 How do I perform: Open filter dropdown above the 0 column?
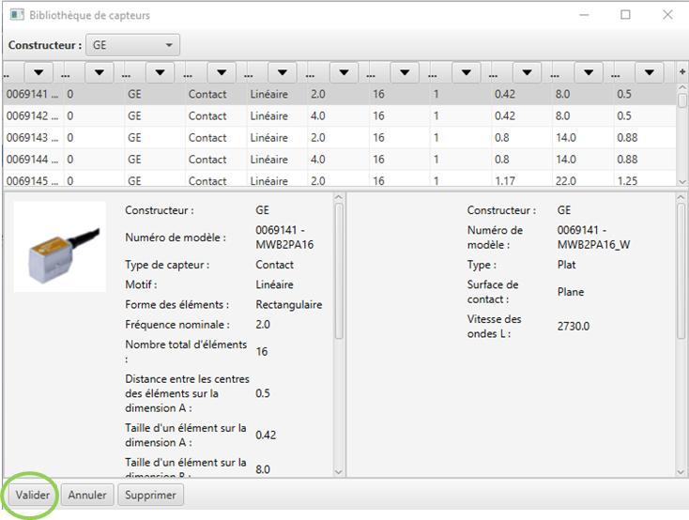100,72
